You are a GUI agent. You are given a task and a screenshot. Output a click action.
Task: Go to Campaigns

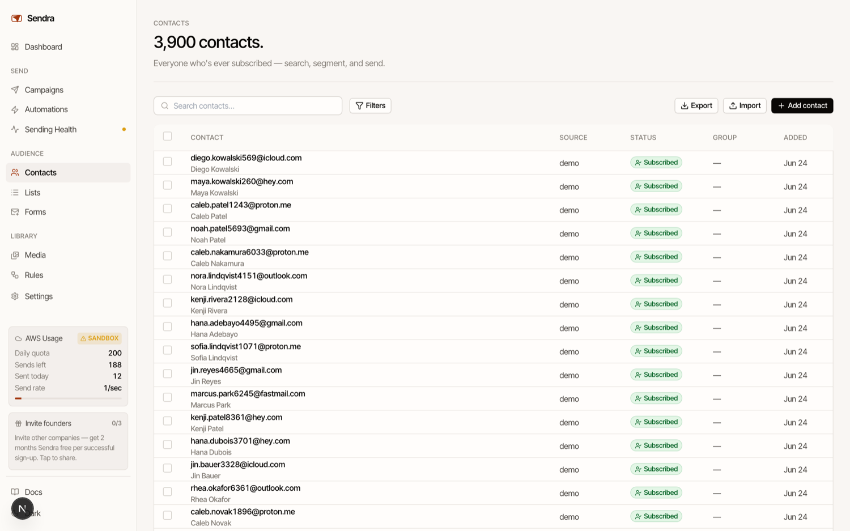pyautogui.click(x=68, y=90)
